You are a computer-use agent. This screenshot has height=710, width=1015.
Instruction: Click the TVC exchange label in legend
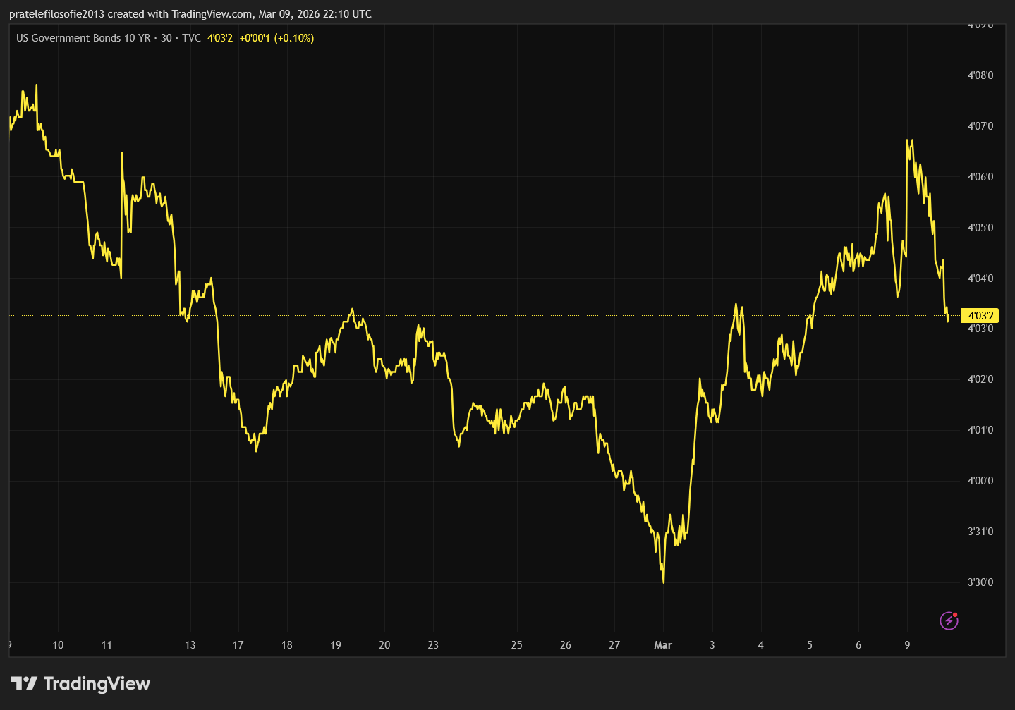coord(191,38)
